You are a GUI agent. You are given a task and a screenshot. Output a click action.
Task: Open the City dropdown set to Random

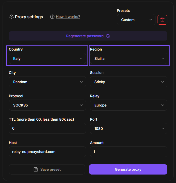47,82
